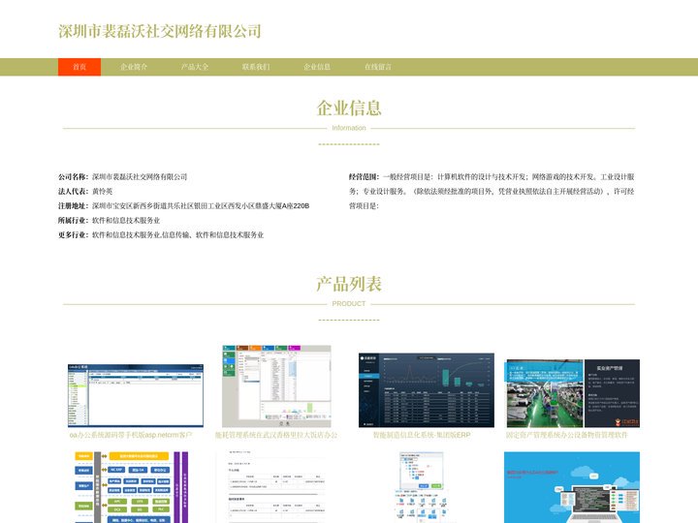Open the 企业信息 menu item
The height and width of the screenshot is (523, 698).
(317, 67)
